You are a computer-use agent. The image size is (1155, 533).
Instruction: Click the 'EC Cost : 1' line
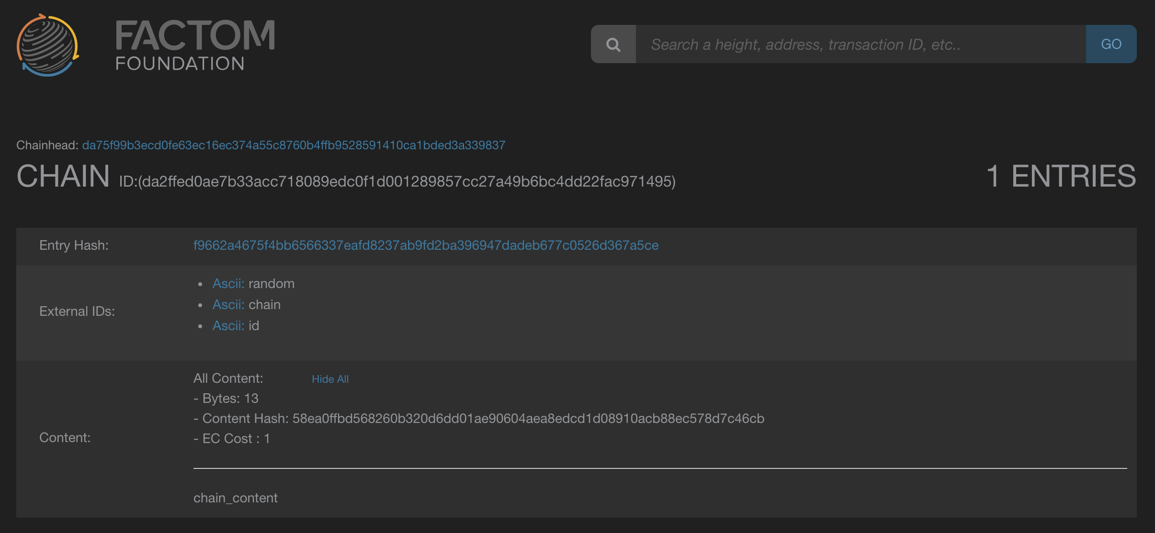232,439
